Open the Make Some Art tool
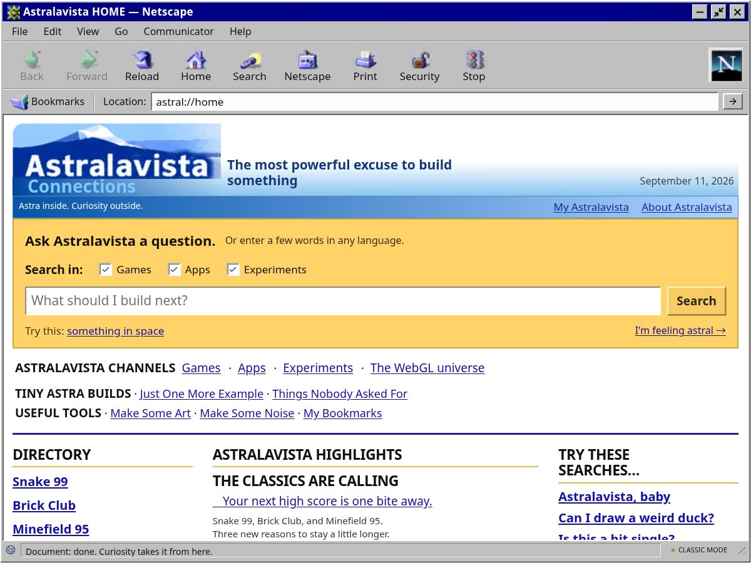 (151, 413)
